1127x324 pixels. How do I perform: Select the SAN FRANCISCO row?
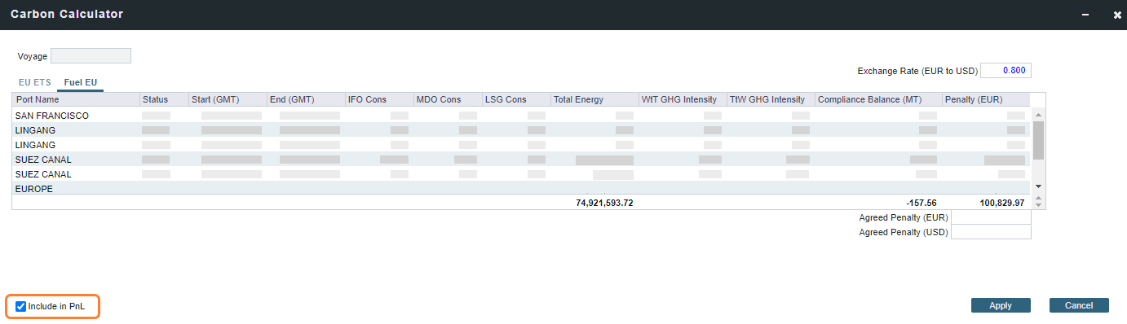522,116
